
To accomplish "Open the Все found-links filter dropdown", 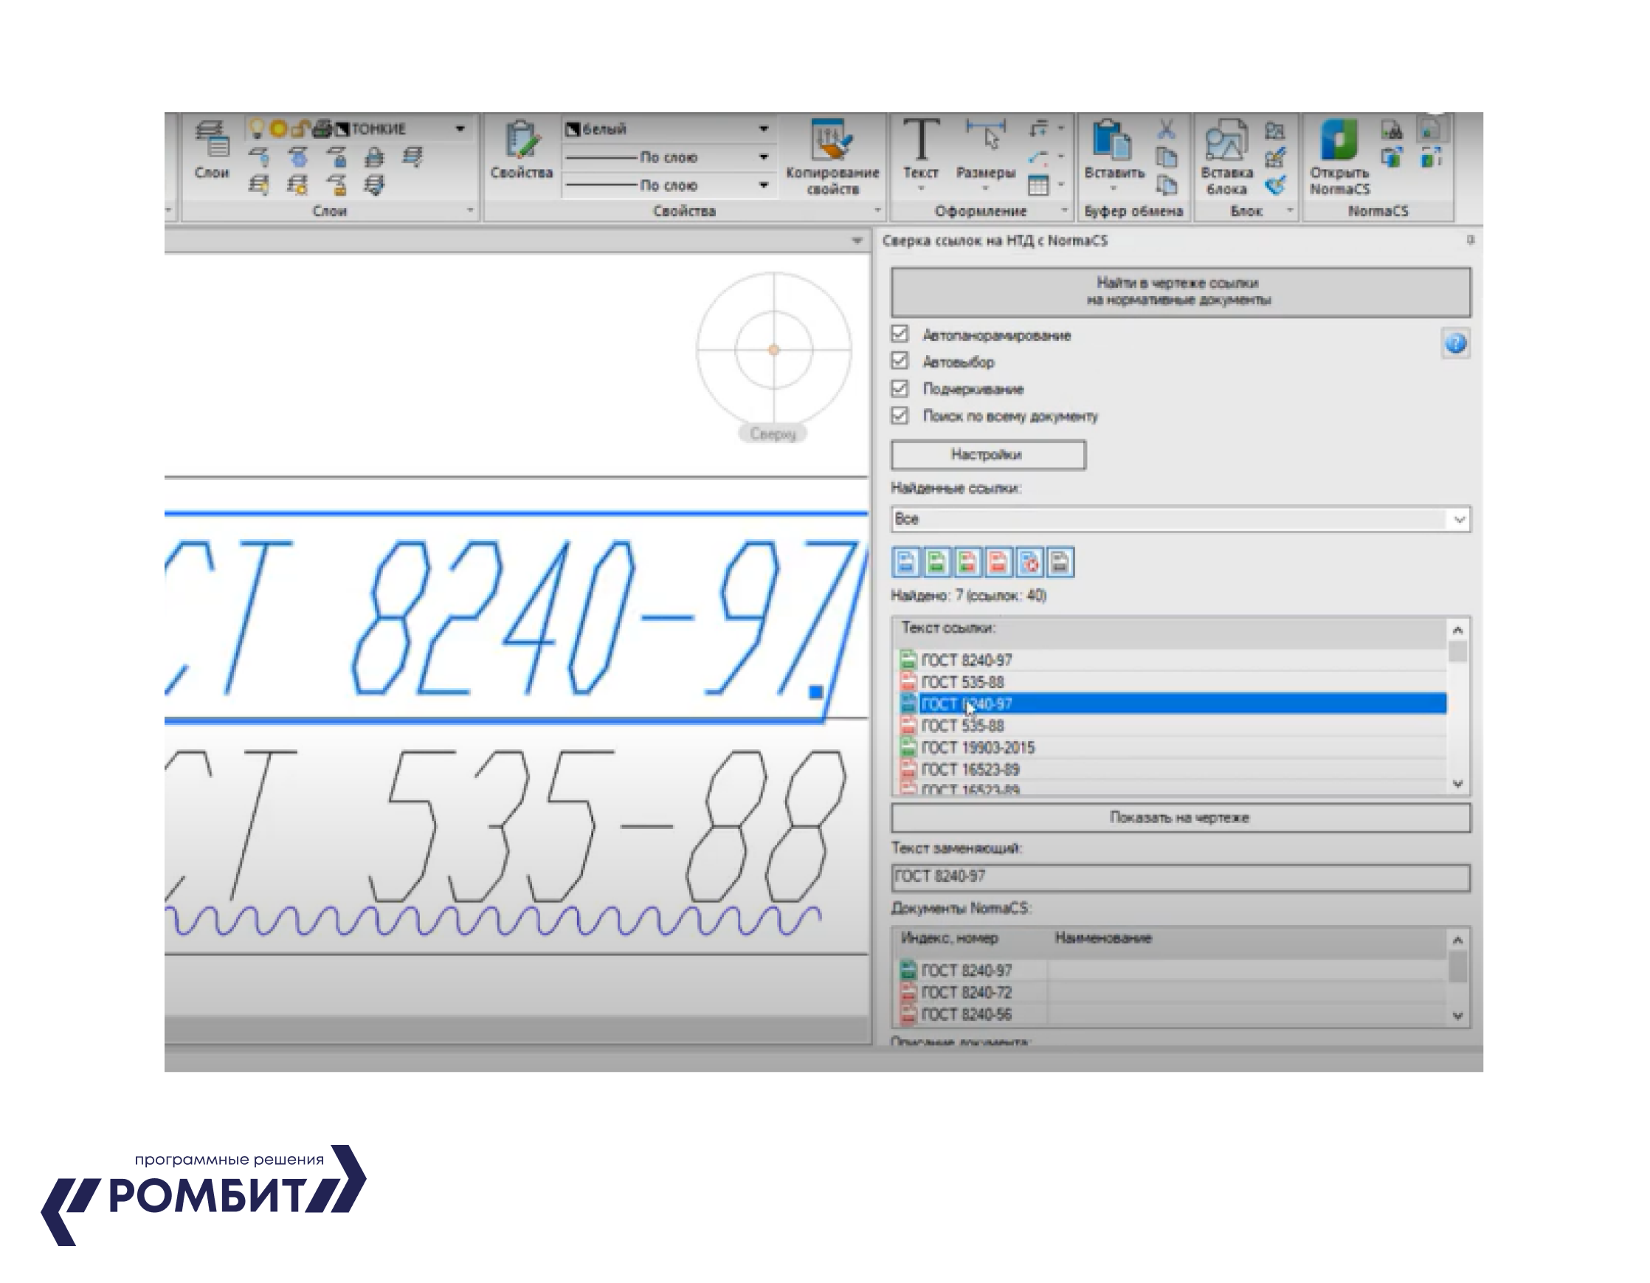I will point(1458,519).
